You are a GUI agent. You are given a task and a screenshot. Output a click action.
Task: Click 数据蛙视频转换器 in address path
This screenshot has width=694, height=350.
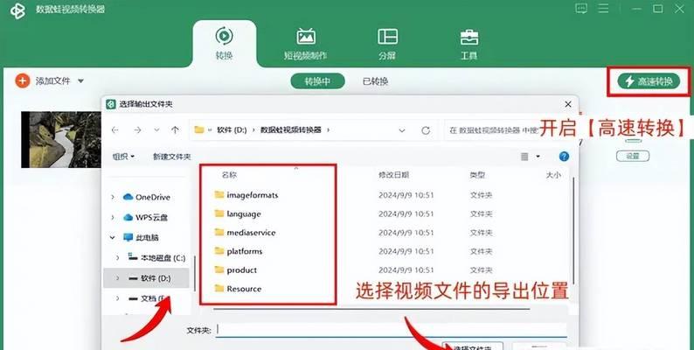pyautogui.click(x=290, y=129)
